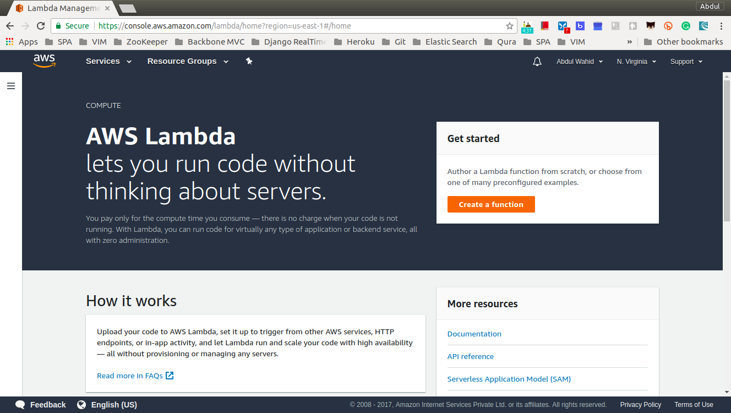Click the gray up-arrow extension icon
The height and width of the screenshot is (413, 731).
click(x=633, y=26)
